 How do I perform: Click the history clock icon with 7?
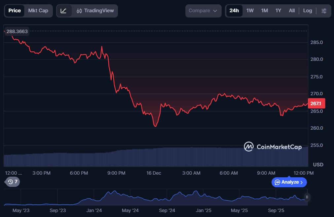pyautogui.click(x=13, y=182)
